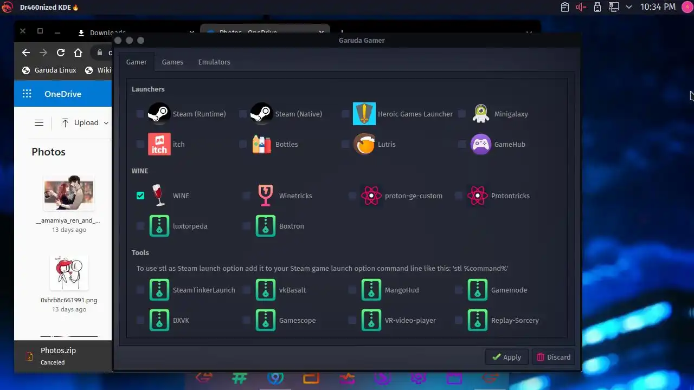Click the SteamTinkerLaunch package icon
Screen dimensions: 694x390
point(159,290)
